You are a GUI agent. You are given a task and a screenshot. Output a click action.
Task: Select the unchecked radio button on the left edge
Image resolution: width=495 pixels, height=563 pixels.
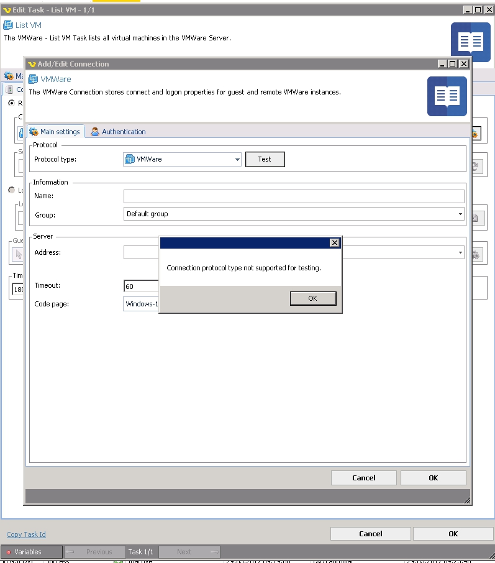11,190
